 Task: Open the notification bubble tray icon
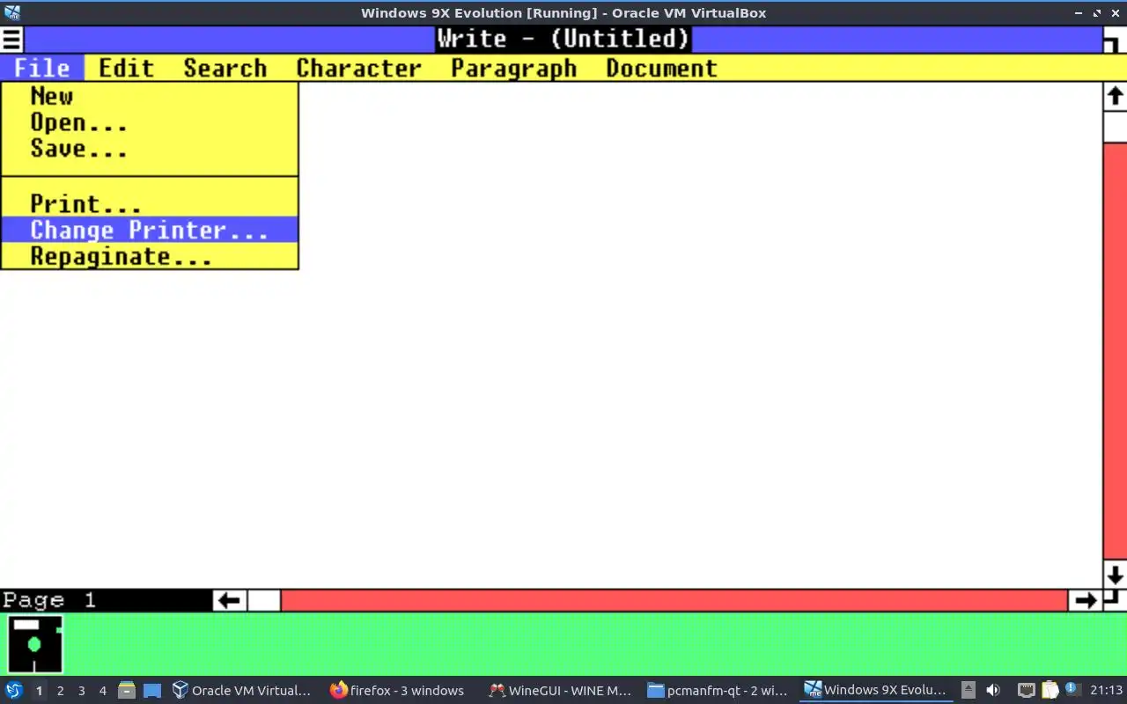click(x=1072, y=690)
